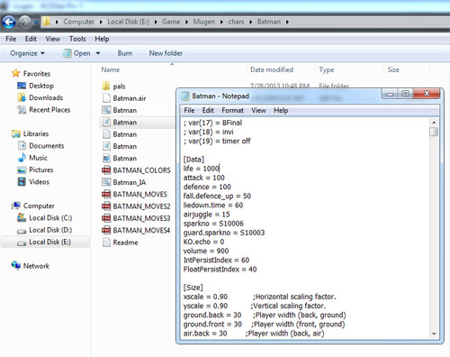Image resolution: width=450 pixels, height=357 pixels.
Task: Open the Notepad Edit menu
Action: pyautogui.click(x=208, y=111)
